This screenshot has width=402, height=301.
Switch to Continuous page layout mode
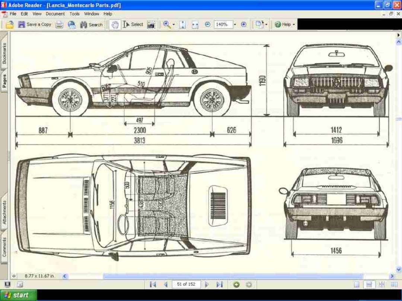click(x=369, y=284)
